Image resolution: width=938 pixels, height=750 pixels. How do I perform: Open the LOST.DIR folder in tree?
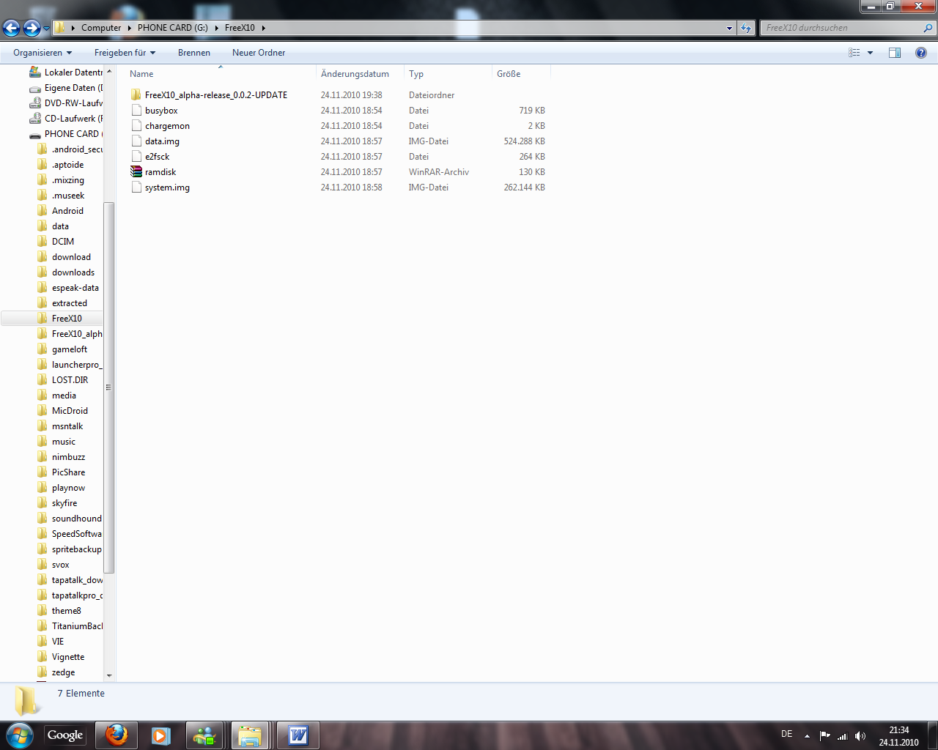pos(63,380)
